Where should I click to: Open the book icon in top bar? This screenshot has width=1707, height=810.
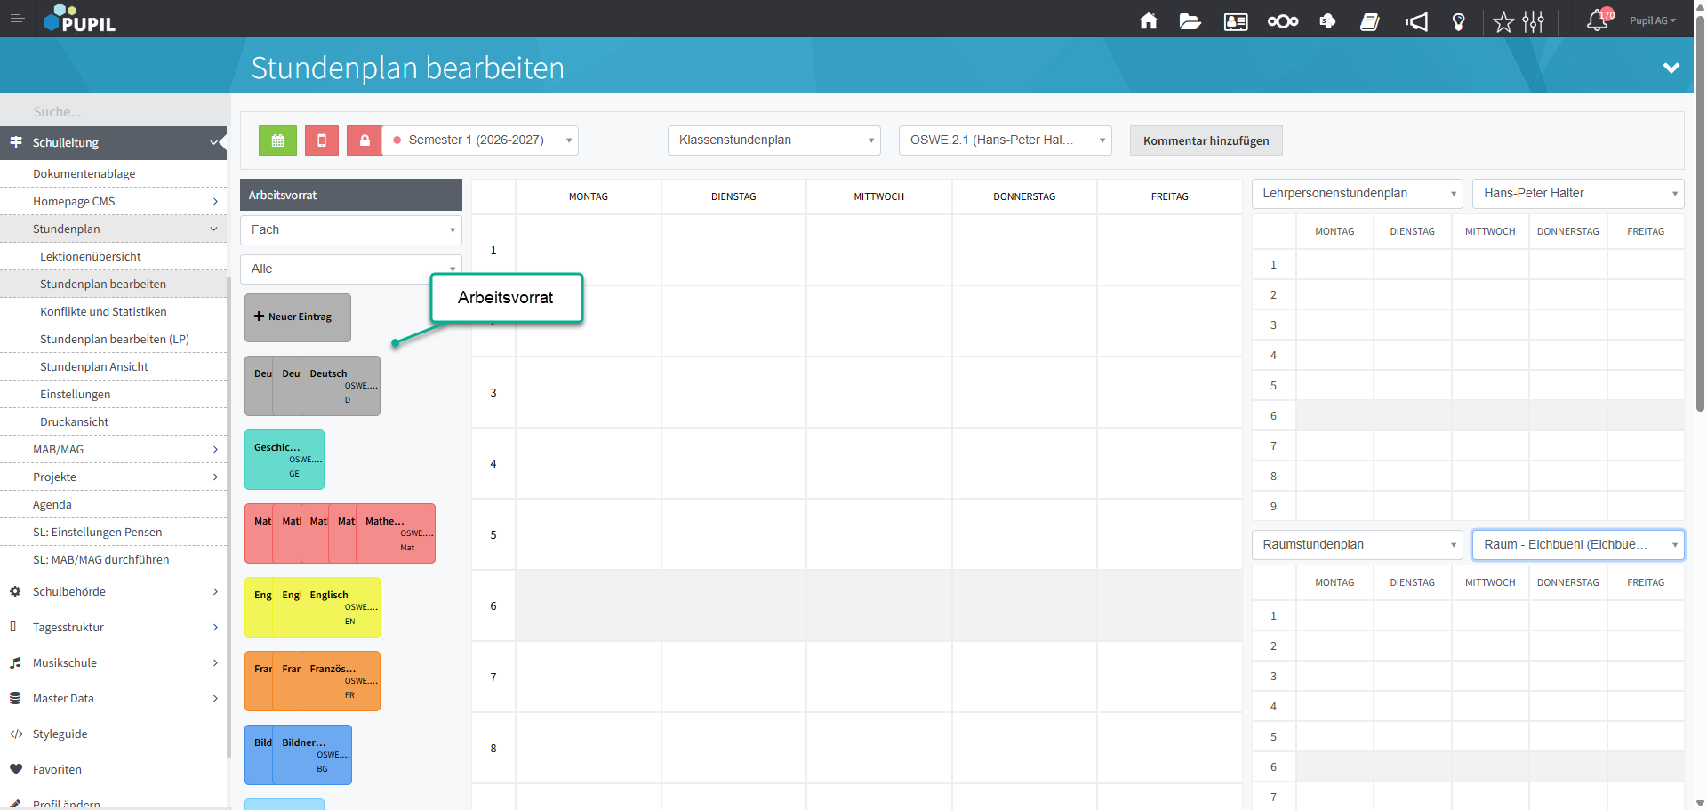tap(1370, 21)
